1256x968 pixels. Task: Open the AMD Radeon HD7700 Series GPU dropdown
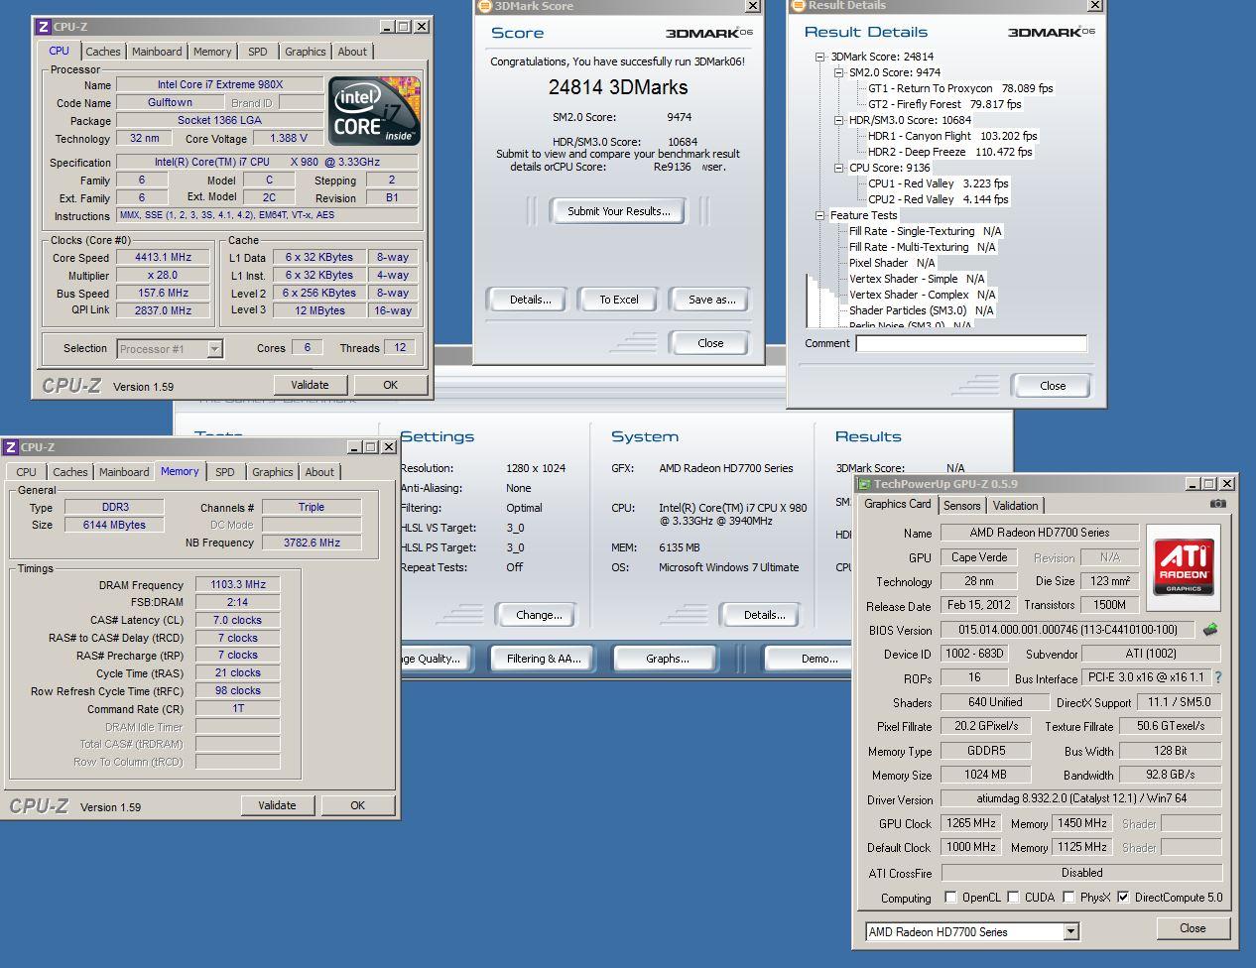point(1070,931)
